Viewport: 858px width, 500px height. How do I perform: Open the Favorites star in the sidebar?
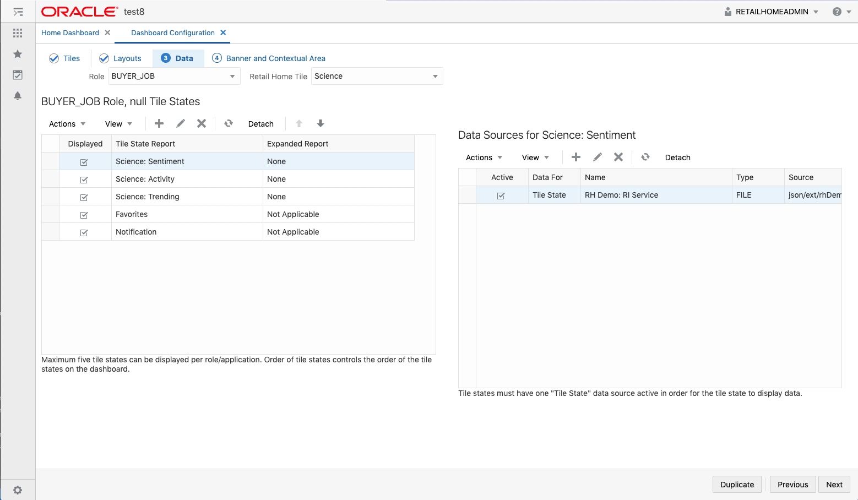click(17, 54)
